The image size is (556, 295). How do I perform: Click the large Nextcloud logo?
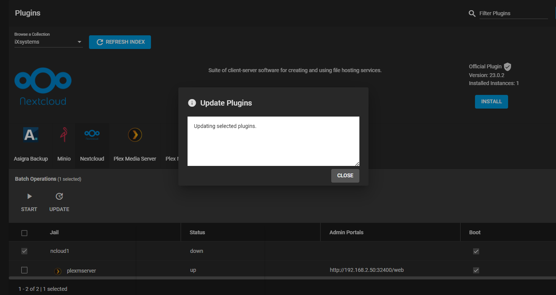[43, 86]
